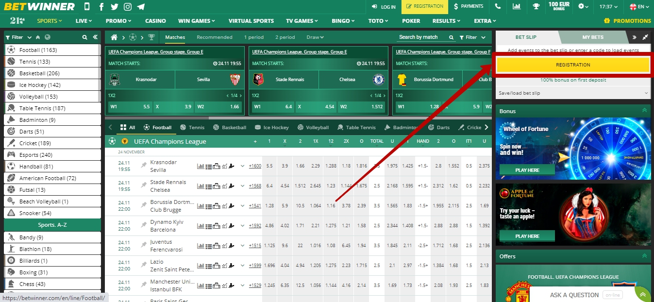Click the bet slip REGISTRATION button
This screenshot has width=654, height=302.
[573, 65]
